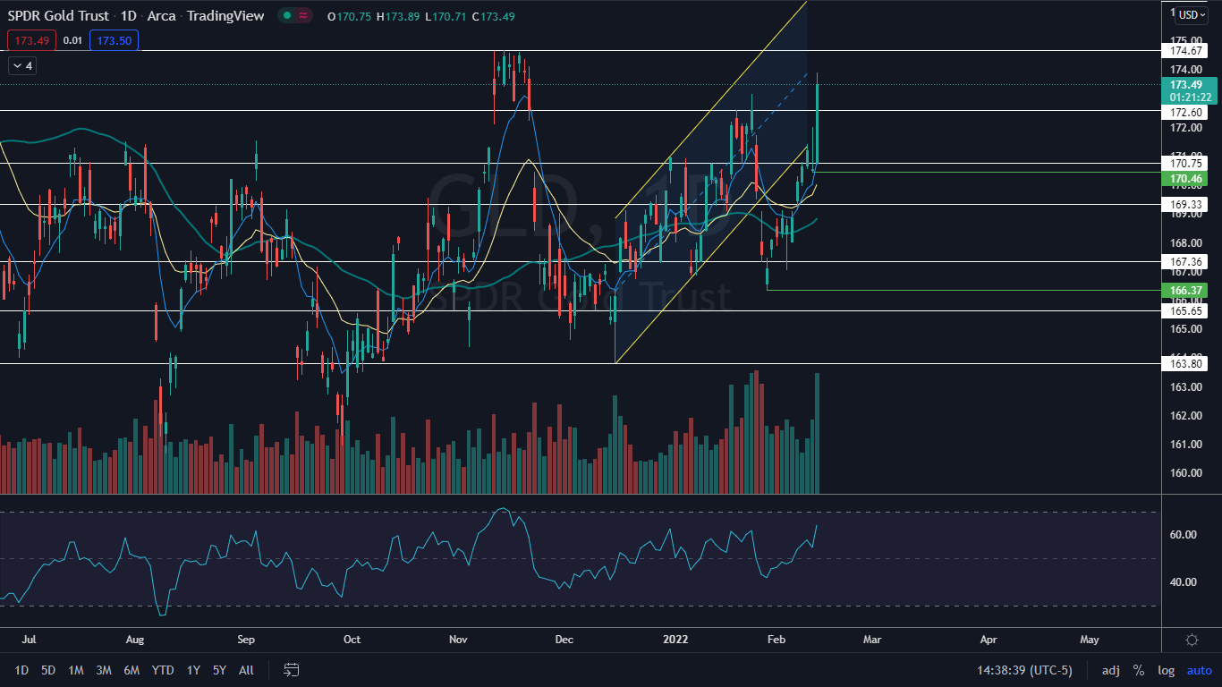The width and height of the screenshot is (1222, 687).
Task: Click the green market status dot
Action: click(286, 16)
